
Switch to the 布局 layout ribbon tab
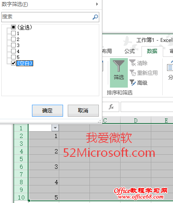pyautogui.click(x=107, y=51)
